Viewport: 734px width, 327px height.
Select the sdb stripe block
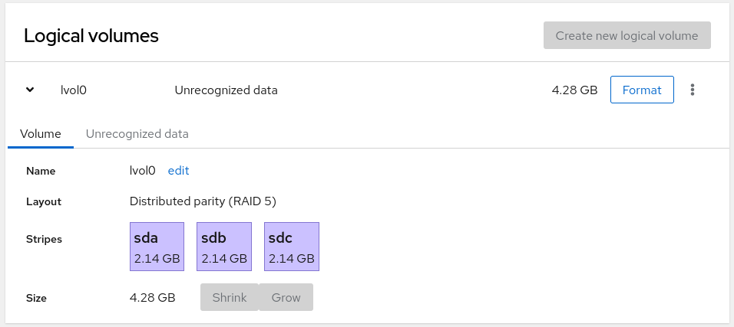click(x=224, y=247)
